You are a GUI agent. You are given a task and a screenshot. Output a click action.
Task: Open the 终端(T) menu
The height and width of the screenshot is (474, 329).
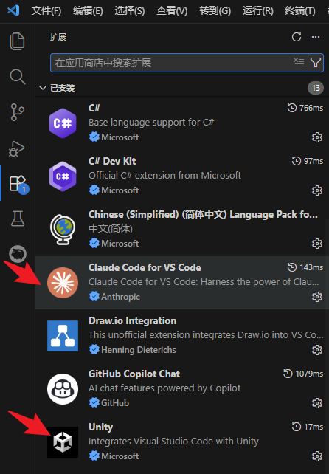click(x=300, y=11)
